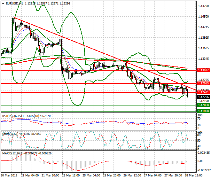Click the red 1.12421 price level tag
This screenshot has width=211, height=179.
[203, 92]
